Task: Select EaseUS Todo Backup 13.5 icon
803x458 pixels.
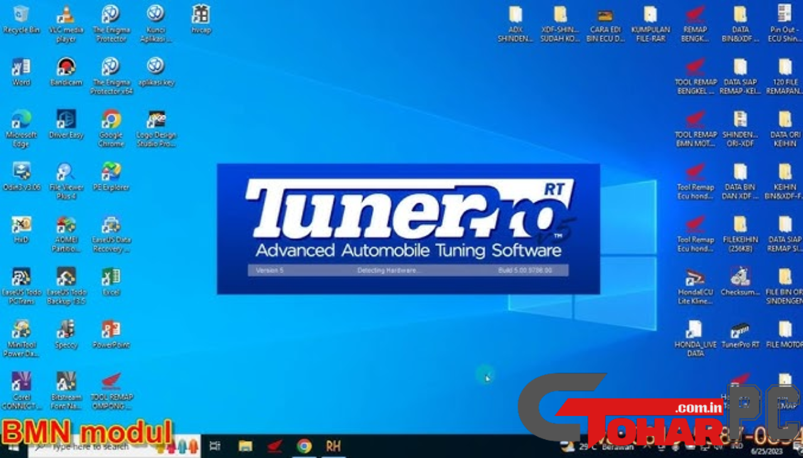Action: 66,286
